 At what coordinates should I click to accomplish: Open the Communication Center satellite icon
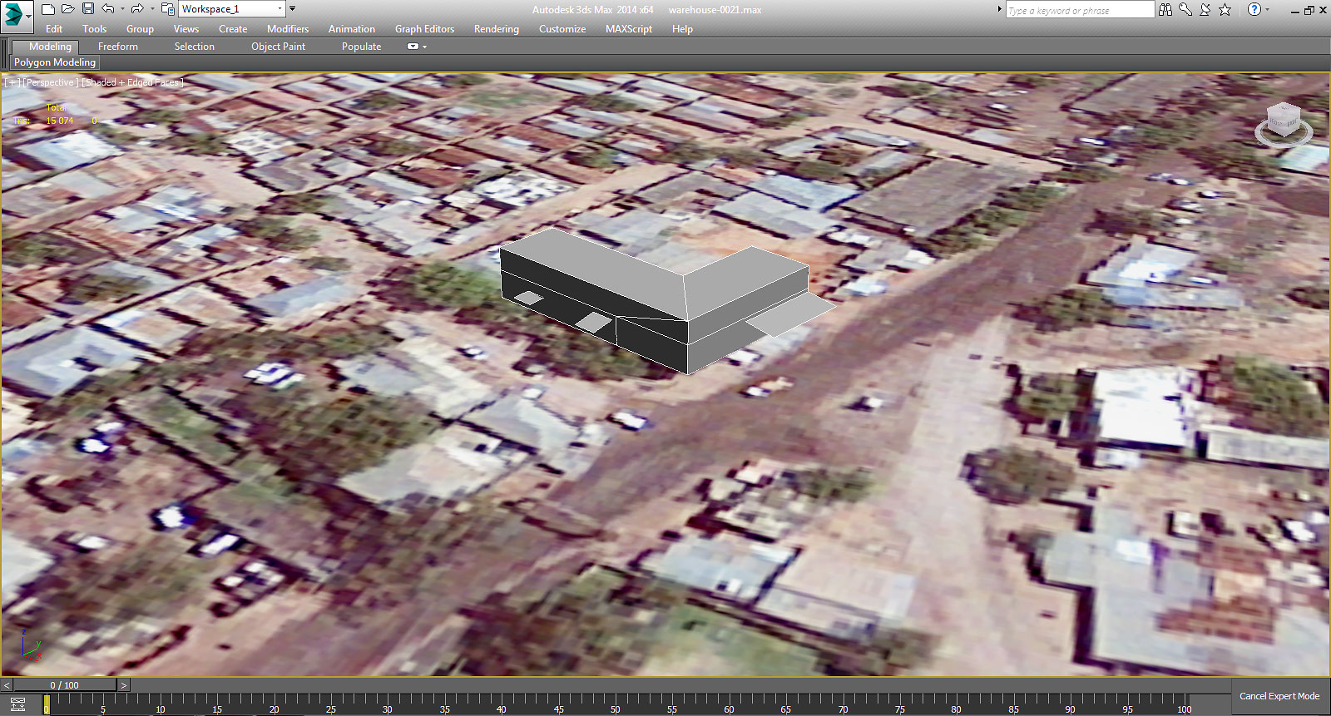coord(1205,9)
